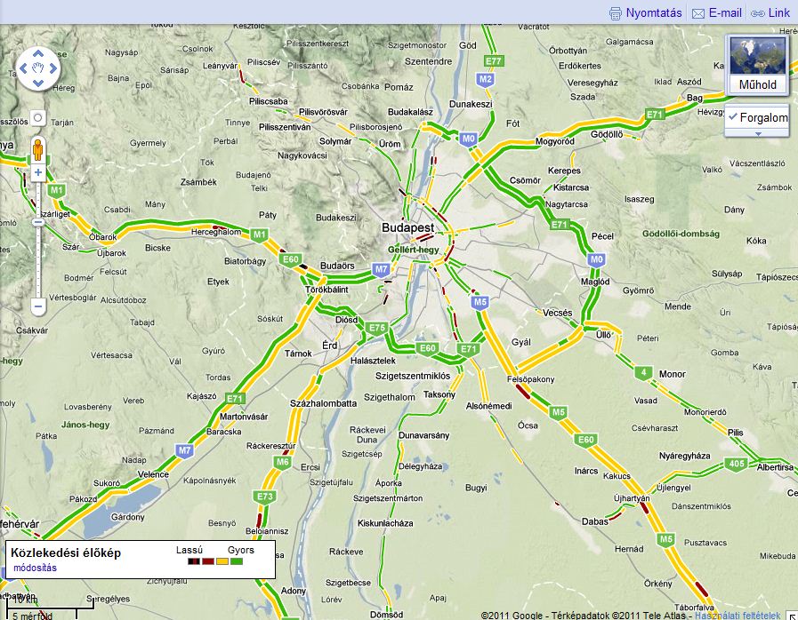This screenshot has width=798, height=620.
Task: Click the zoom slider handle
Action: (38, 222)
